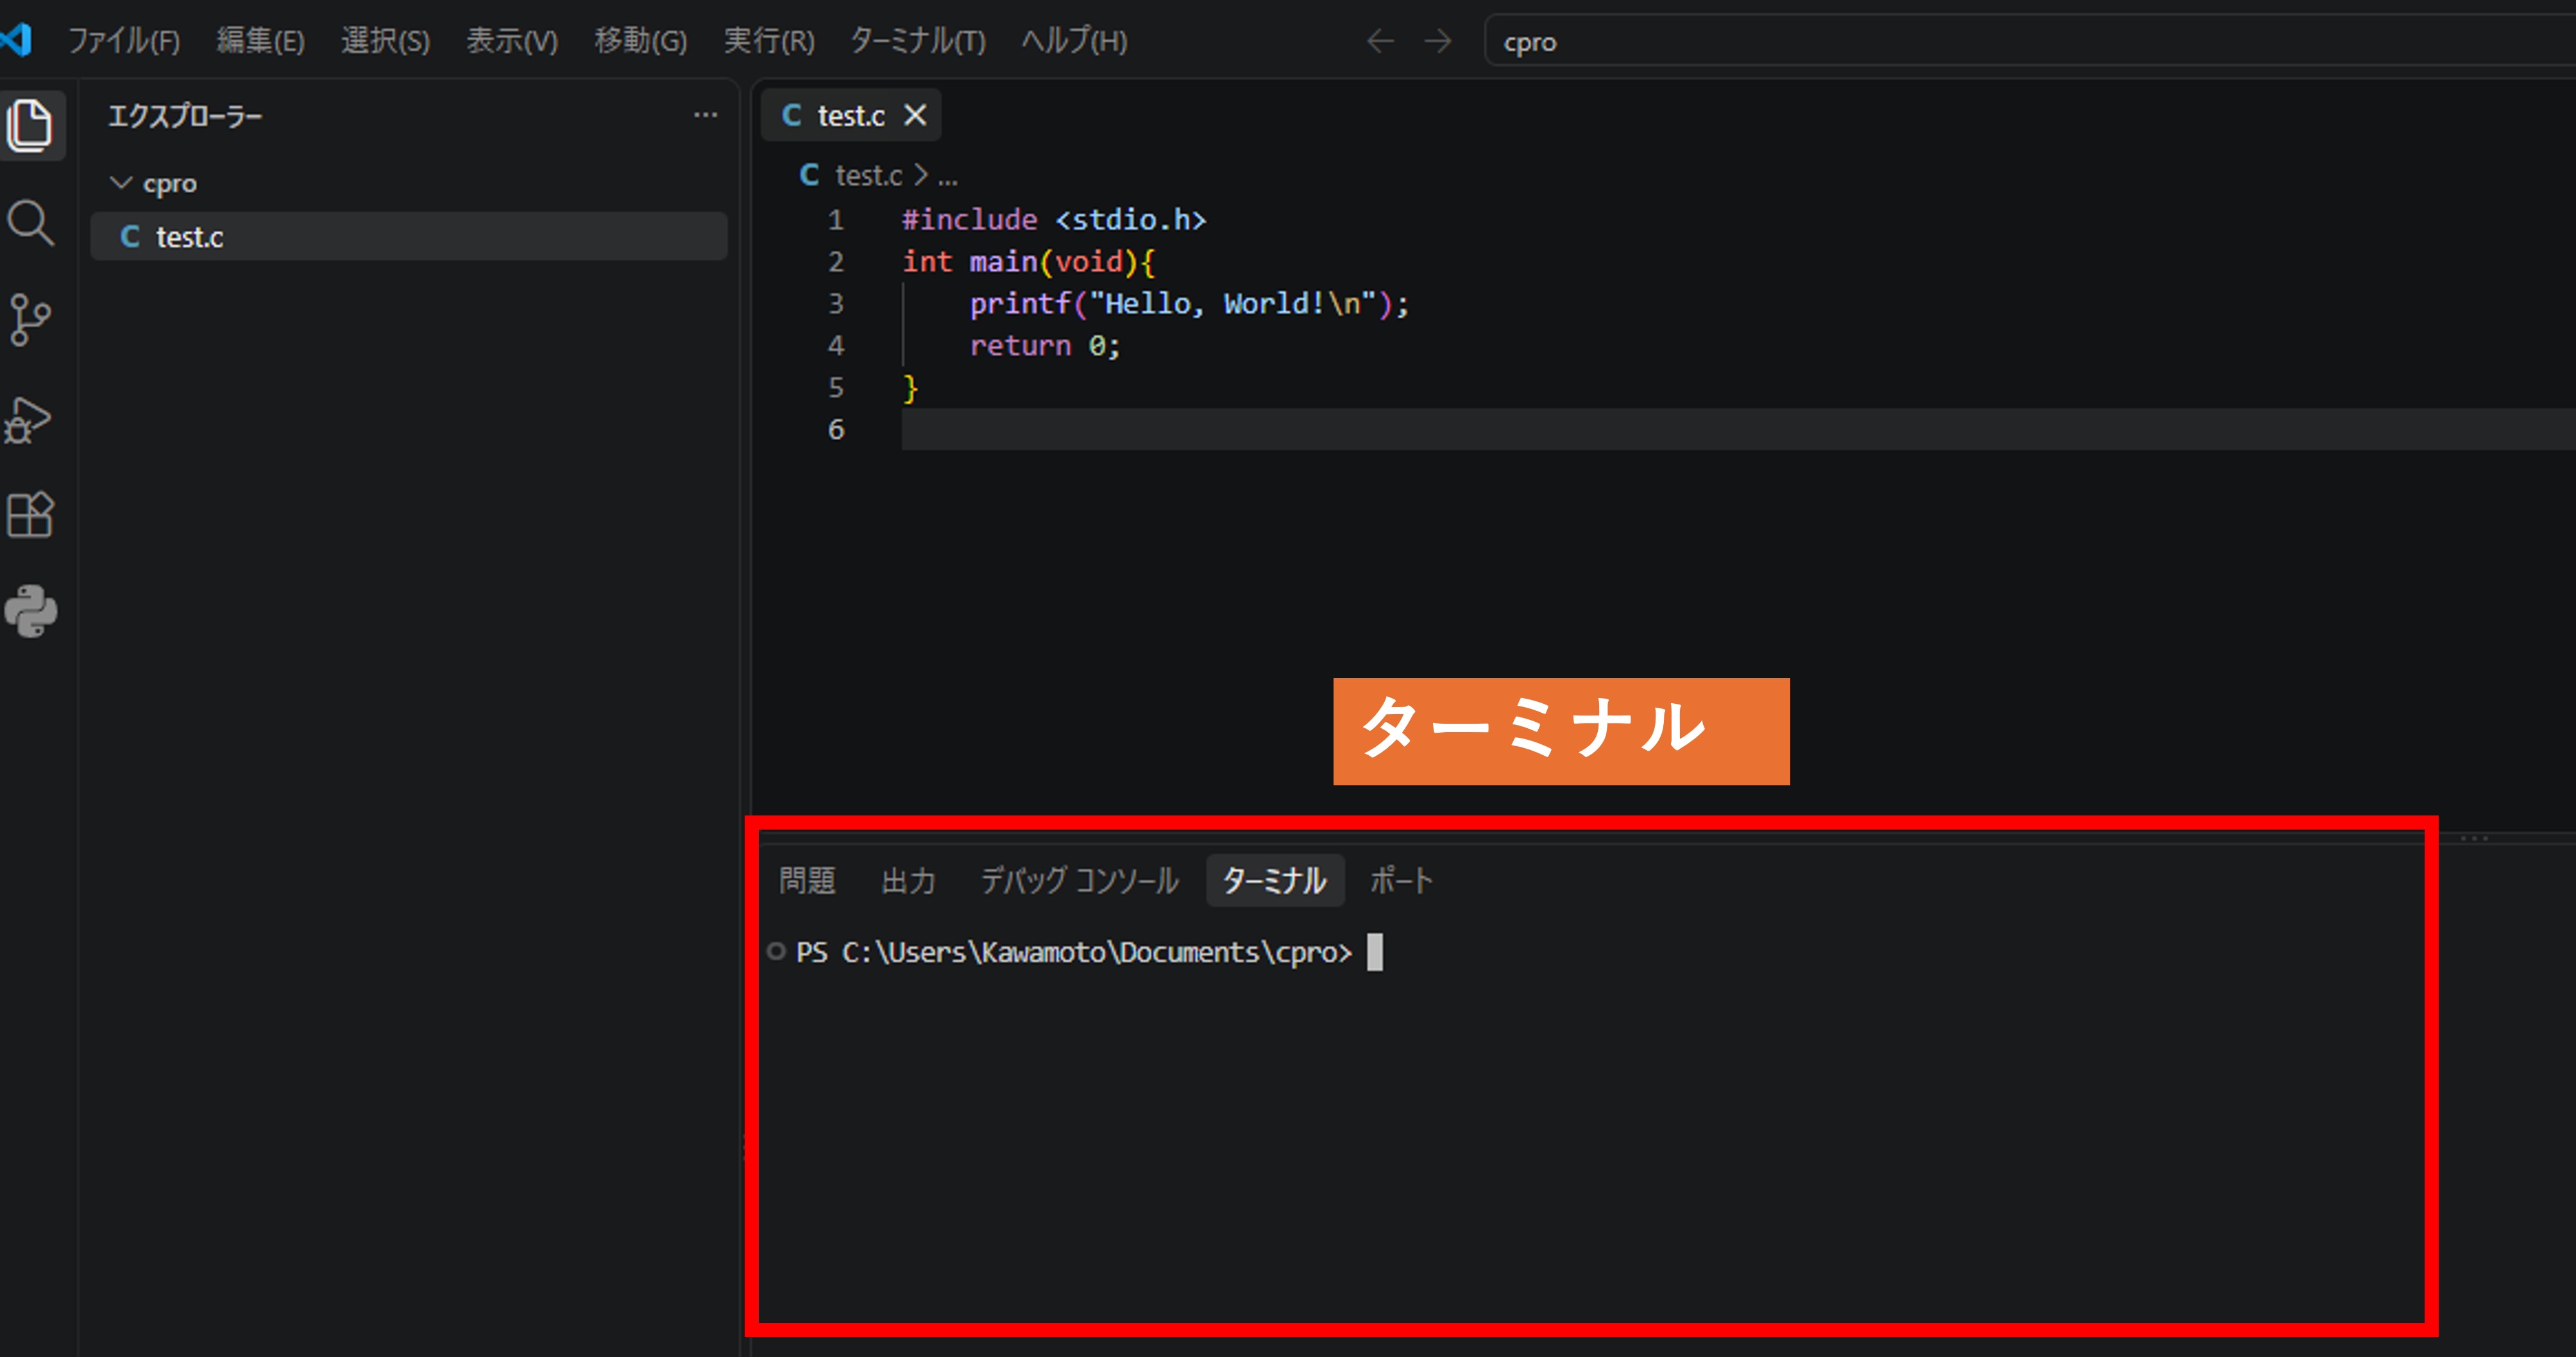Switch to the 問題 panel tab

(x=807, y=880)
